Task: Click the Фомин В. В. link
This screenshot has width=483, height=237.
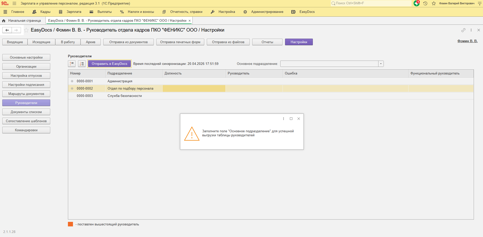Action: [x=467, y=41]
